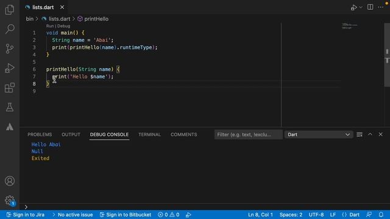Click the 'Hello $name' string on line 7
Screen dimensions: 390x219
[89, 77]
